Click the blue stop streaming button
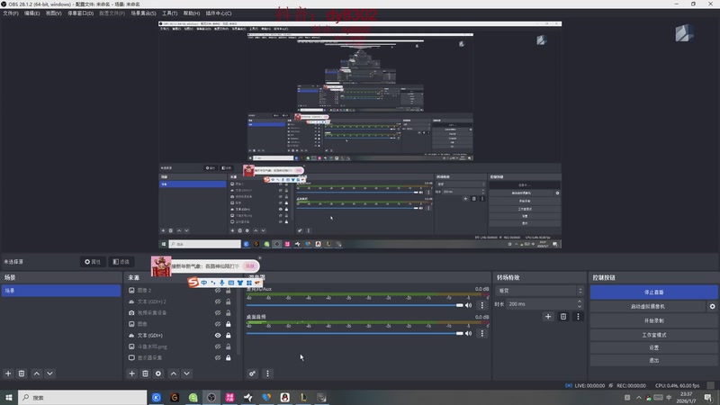Image resolution: width=720 pixels, height=405 pixels. pos(654,292)
